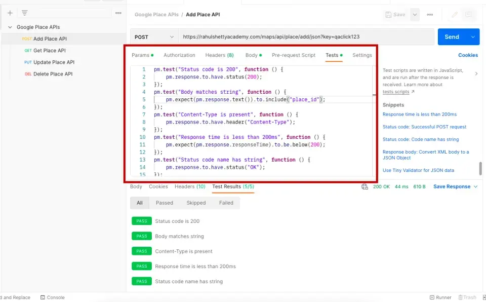This screenshot has width=486, height=302.
Task: Click the Google Place APIs breadcrumb
Action: click(x=156, y=15)
